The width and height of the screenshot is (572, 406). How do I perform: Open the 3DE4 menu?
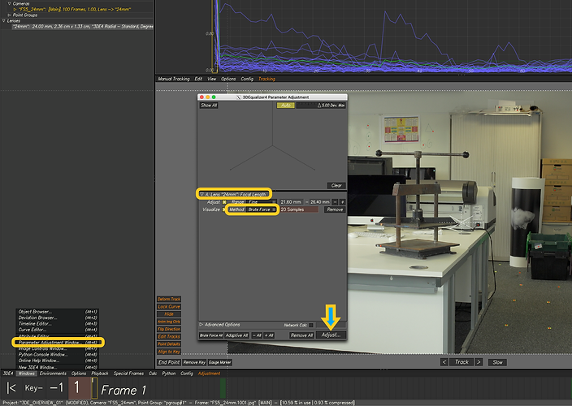tap(8, 374)
